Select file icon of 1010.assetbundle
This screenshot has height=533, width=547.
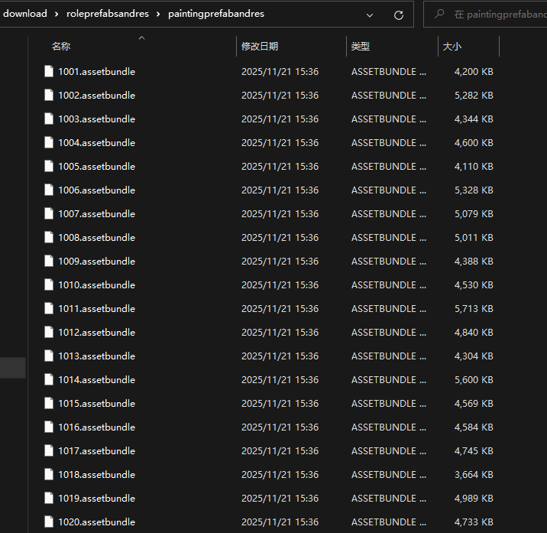click(49, 285)
